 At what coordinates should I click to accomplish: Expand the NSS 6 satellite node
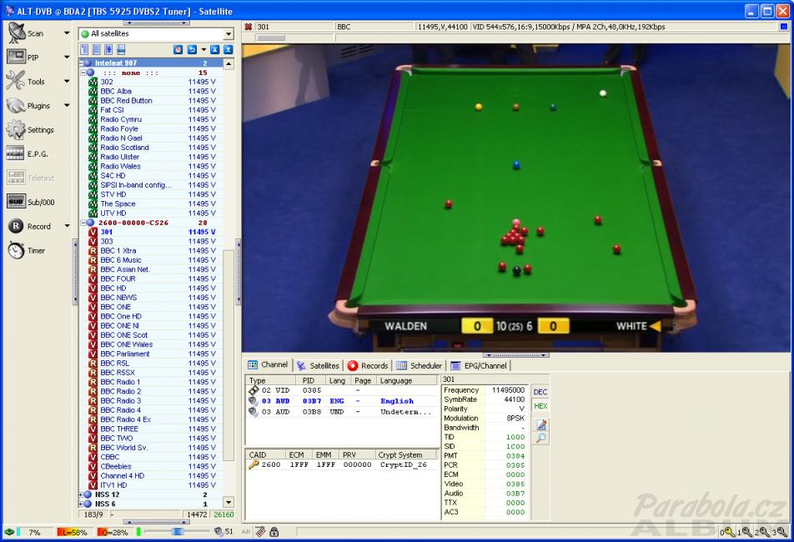tap(81, 504)
